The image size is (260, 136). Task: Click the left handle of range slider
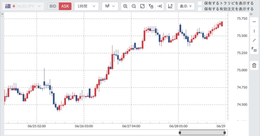pos(180,132)
